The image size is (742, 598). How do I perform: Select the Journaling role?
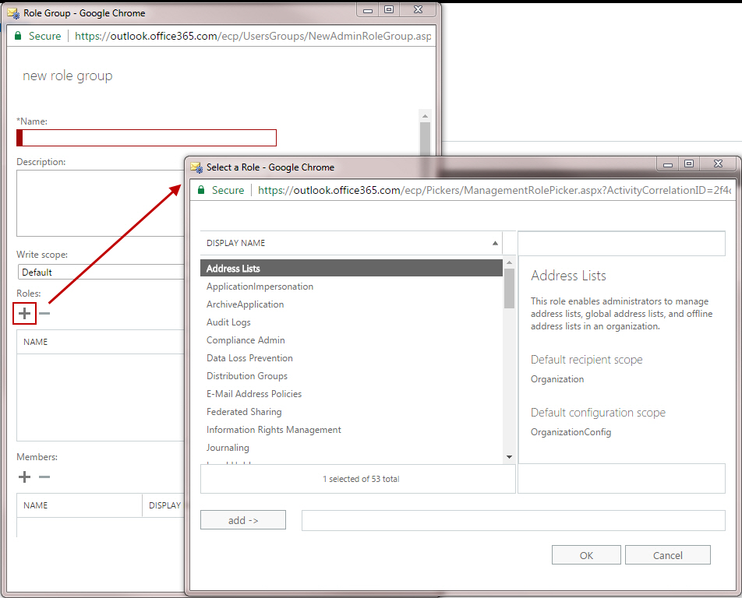click(x=228, y=448)
